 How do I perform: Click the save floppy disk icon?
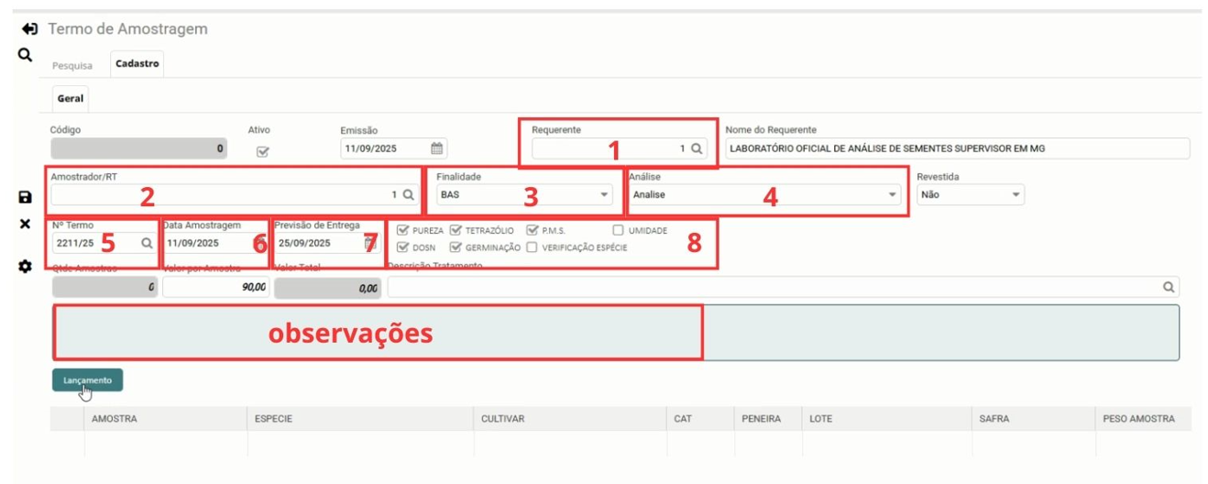tap(26, 197)
